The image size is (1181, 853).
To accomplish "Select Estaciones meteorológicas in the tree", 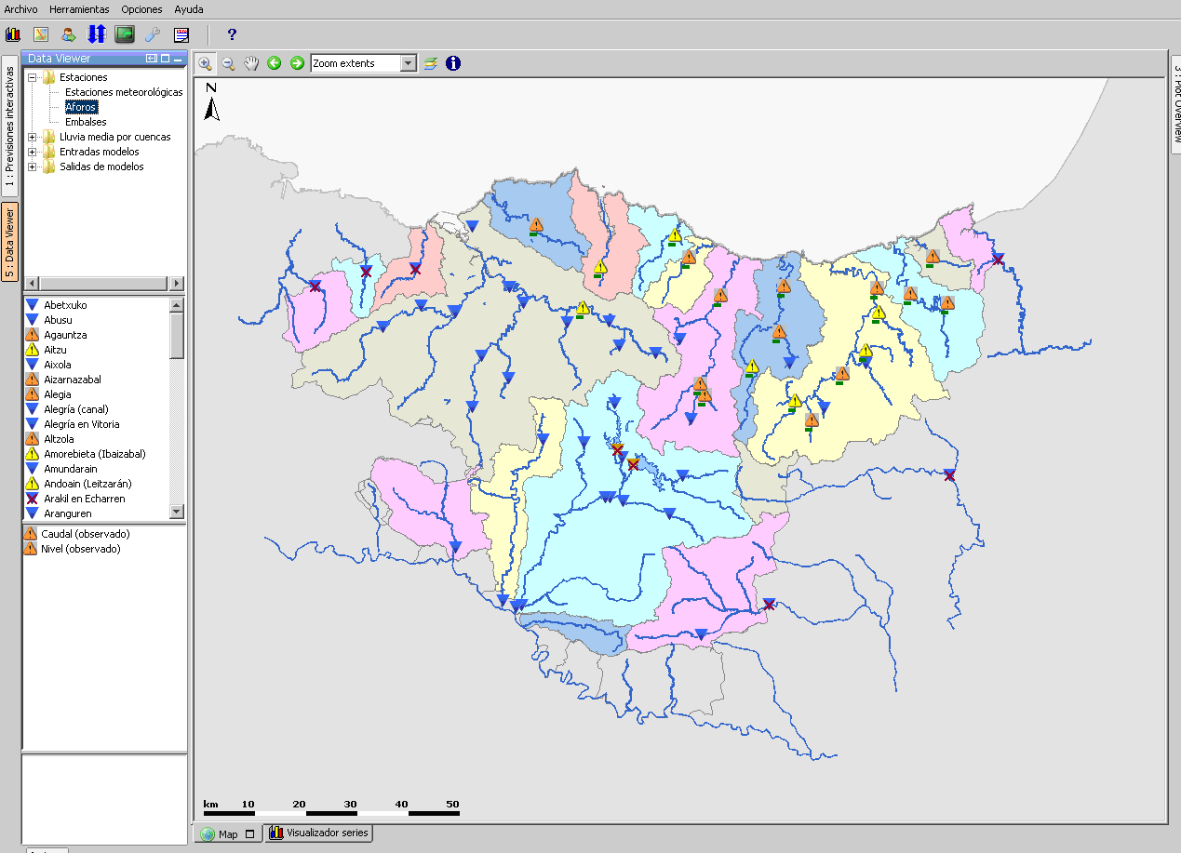I will pyautogui.click(x=124, y=92).
